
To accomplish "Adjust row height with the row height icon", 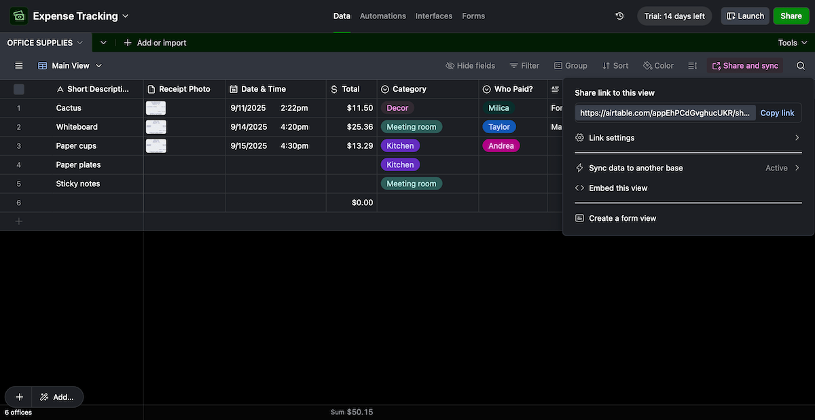I will pyautogui.click(x=691, y=65).
